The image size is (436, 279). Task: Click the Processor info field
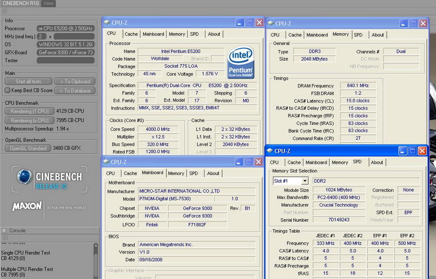(x=65, y=28)
